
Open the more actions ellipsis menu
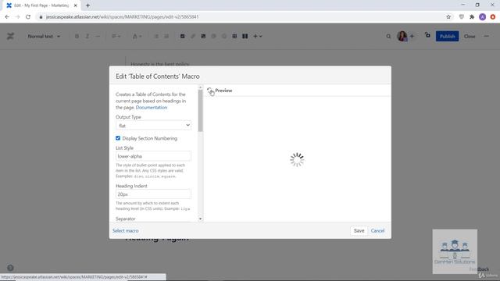(486, 37)
